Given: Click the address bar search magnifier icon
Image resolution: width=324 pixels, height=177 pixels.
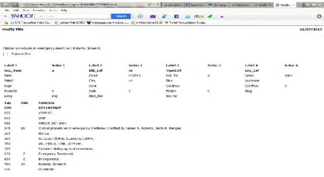Looking at the screenshot, I should point(149,4).
